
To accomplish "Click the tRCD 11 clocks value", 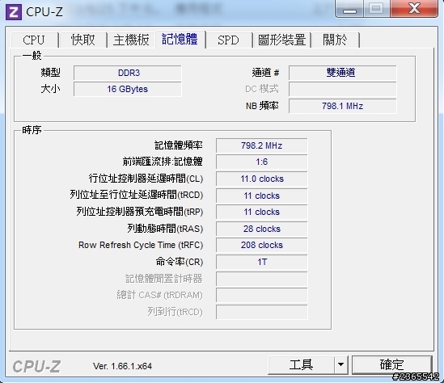I will coord(262,196).
